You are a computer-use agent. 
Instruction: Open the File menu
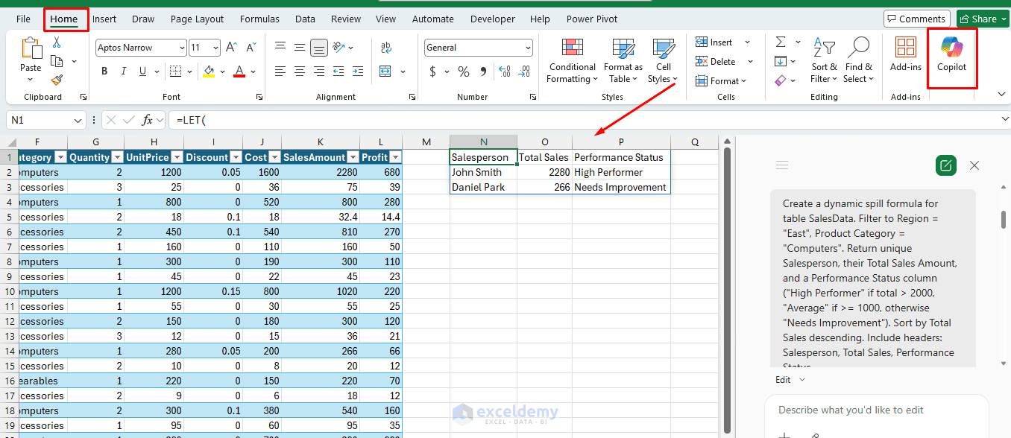pos(24,19)
